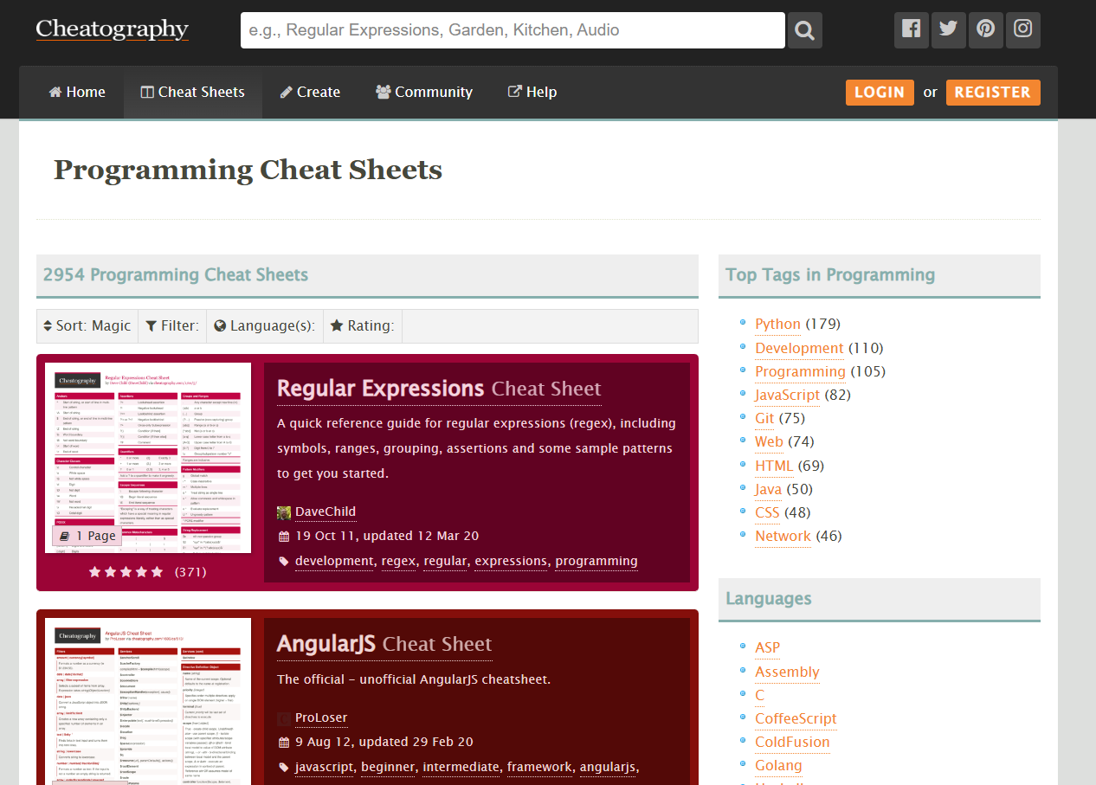Open the Regular Expressions cheat sheet thumbnail

[148, 458]
